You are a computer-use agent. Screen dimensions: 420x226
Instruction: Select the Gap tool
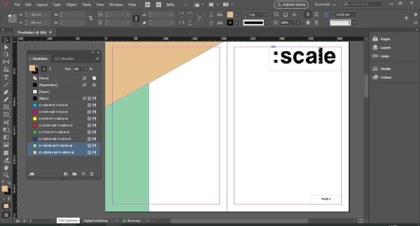(6, 62)
